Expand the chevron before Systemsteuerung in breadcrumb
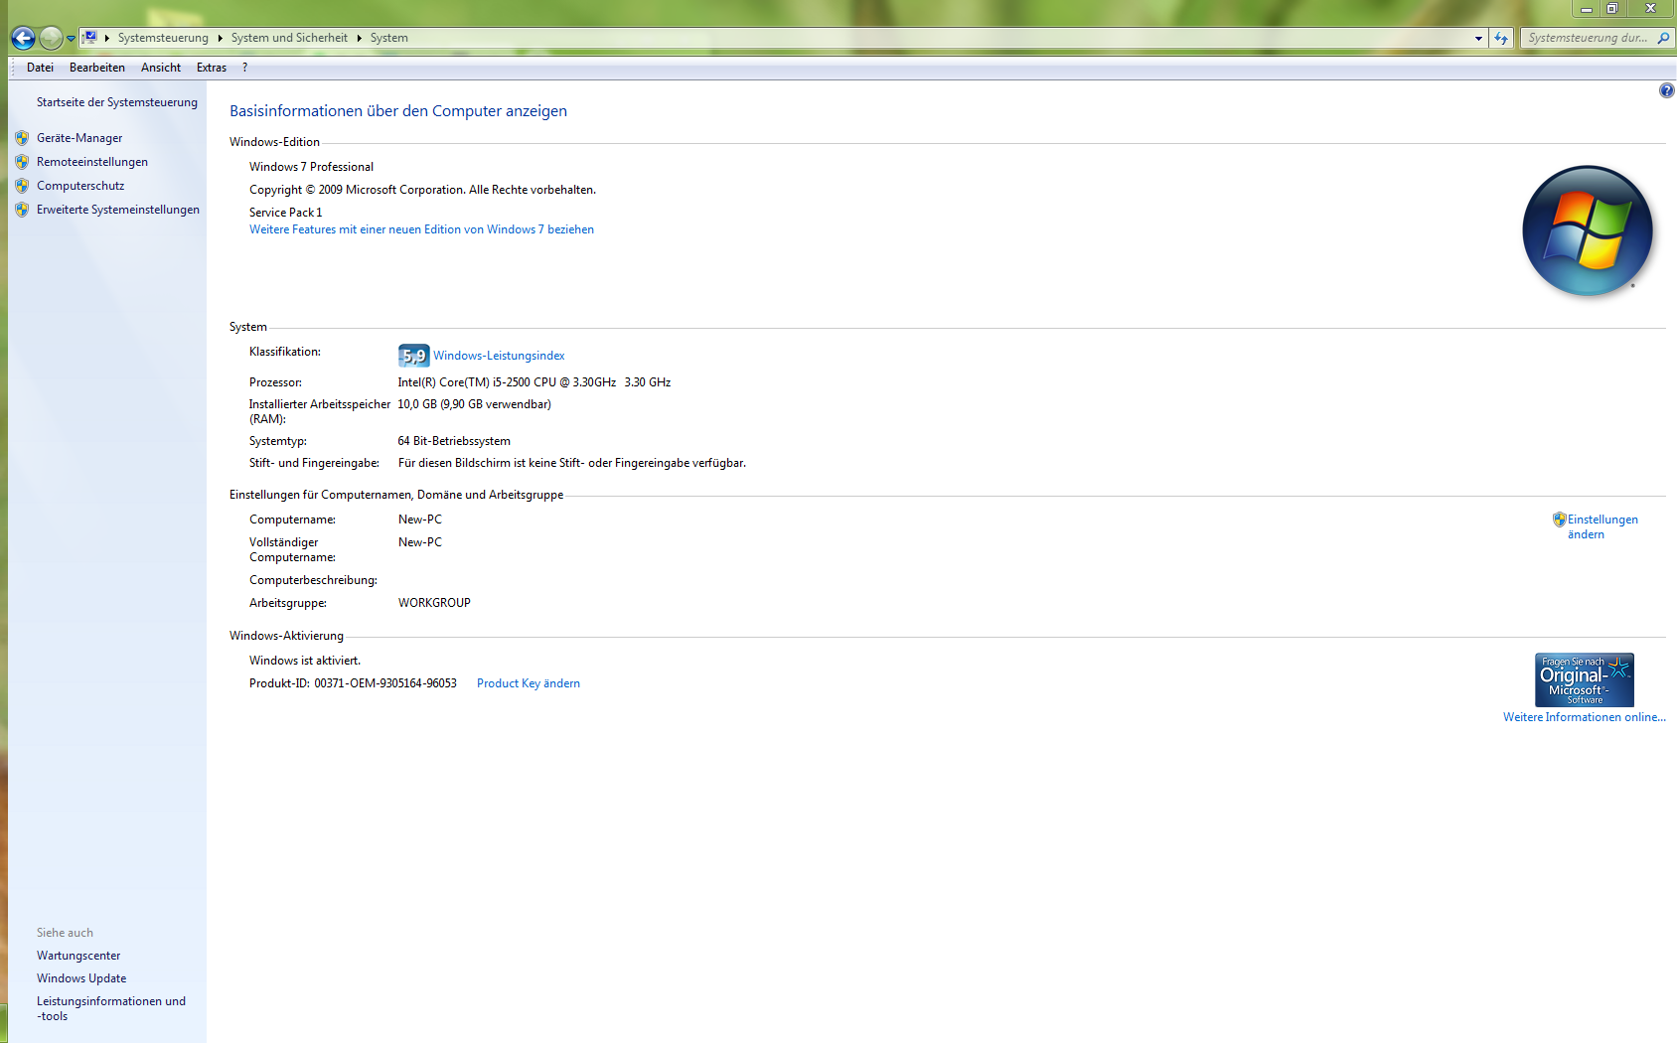This screenshot has height=1043, width=1677. [x=106, y=38]
